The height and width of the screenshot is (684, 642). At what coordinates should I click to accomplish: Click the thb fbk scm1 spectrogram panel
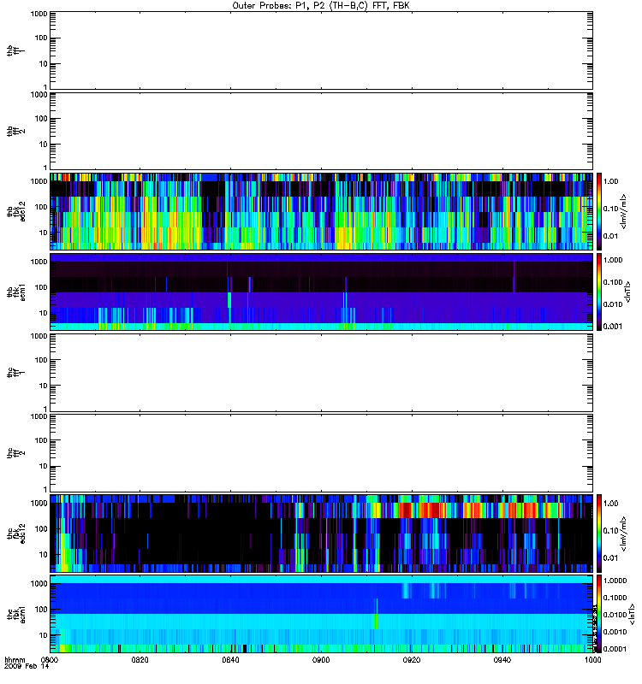[x=322, y=292]
